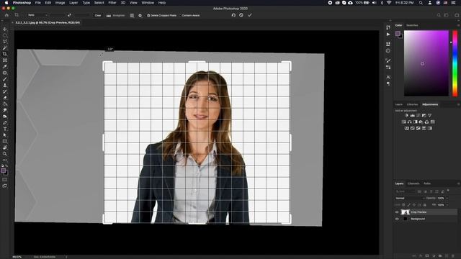
Task: Click inside the purple color picker field
Action: 426,63
